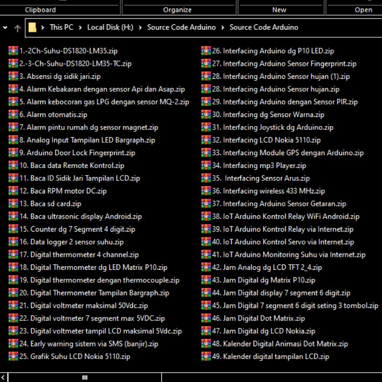Navigate to Local Disk (H:) breadcrumb
382x382 pixels.
point(110,28)
